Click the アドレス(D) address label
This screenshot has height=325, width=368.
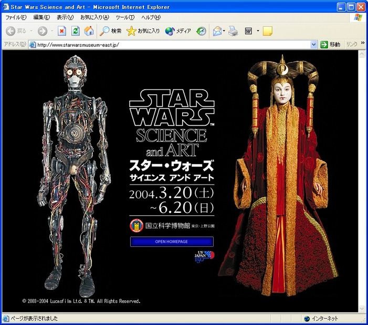click(x=15, y=44)
